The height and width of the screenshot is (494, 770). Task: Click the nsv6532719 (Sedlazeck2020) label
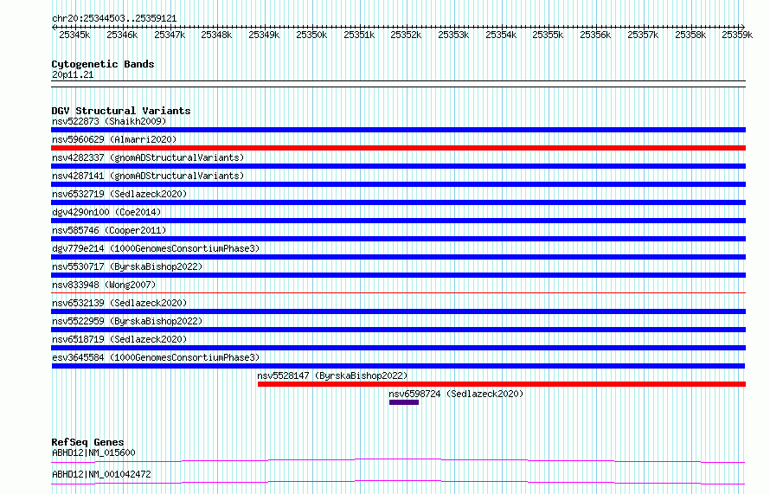pos(119,194)
